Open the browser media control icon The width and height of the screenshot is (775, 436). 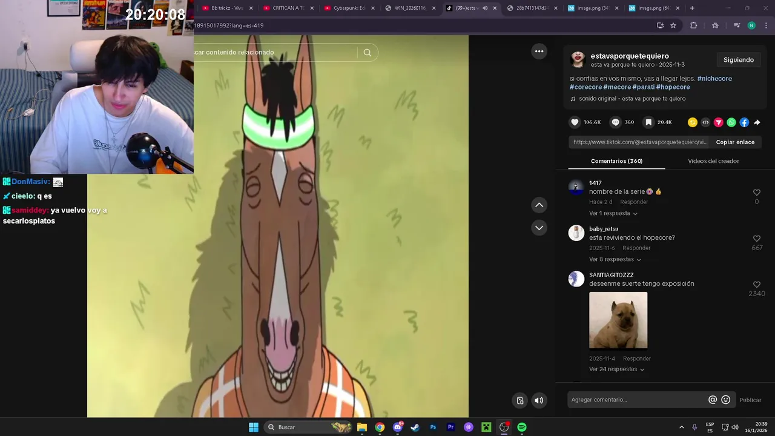(x=737, y=25)
